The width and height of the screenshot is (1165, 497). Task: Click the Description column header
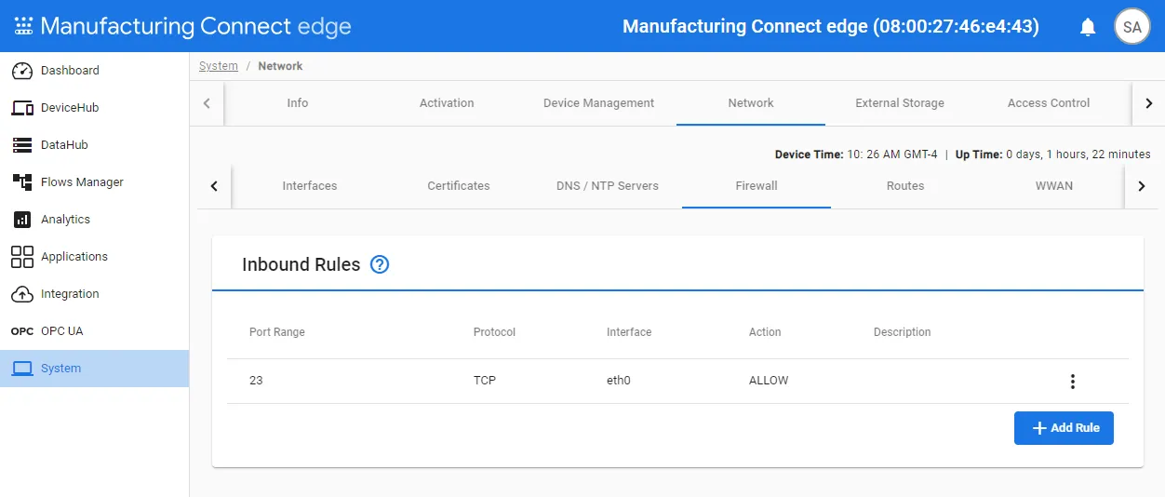click(902, 332)
